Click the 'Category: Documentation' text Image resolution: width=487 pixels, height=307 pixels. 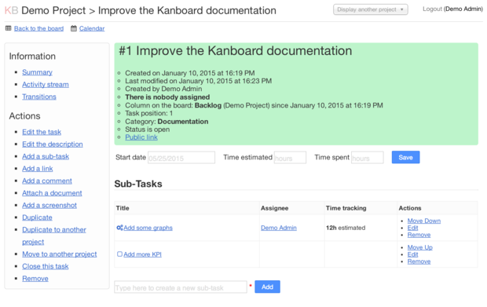(x=167, y=122)
